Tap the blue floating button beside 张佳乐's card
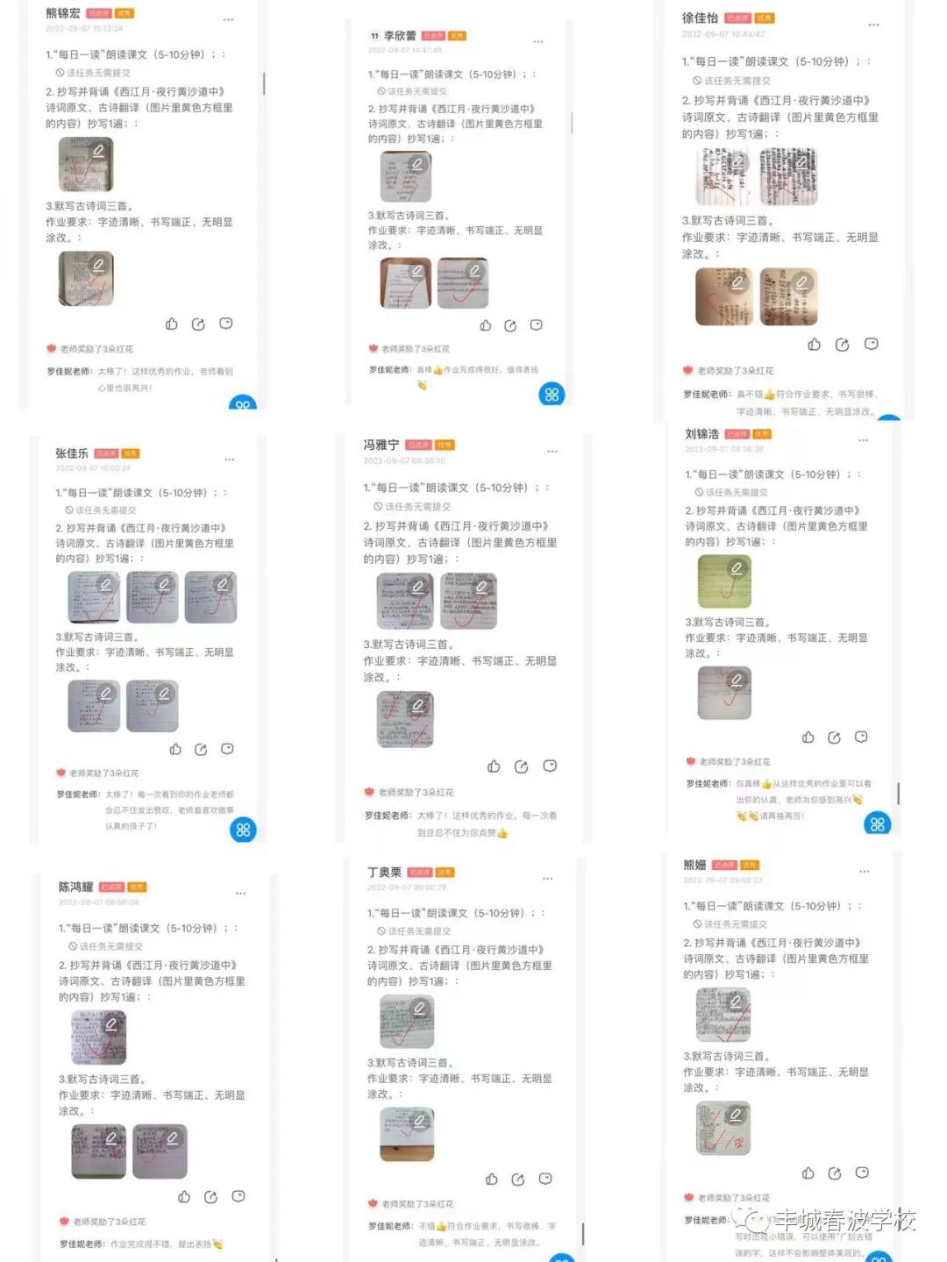The image size is (947, 1262). coord(243,830)
